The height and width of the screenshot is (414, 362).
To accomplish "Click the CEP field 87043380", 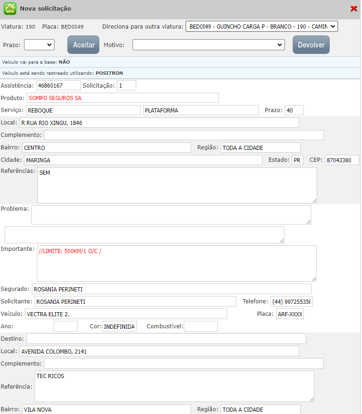I will (342, 160).
